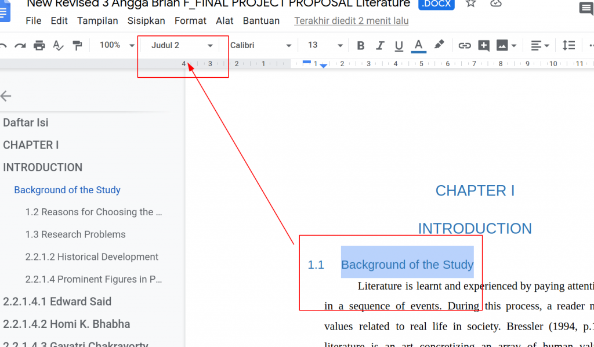
Task: Open the Calibri font dropdown
Action: pos(261,45)
